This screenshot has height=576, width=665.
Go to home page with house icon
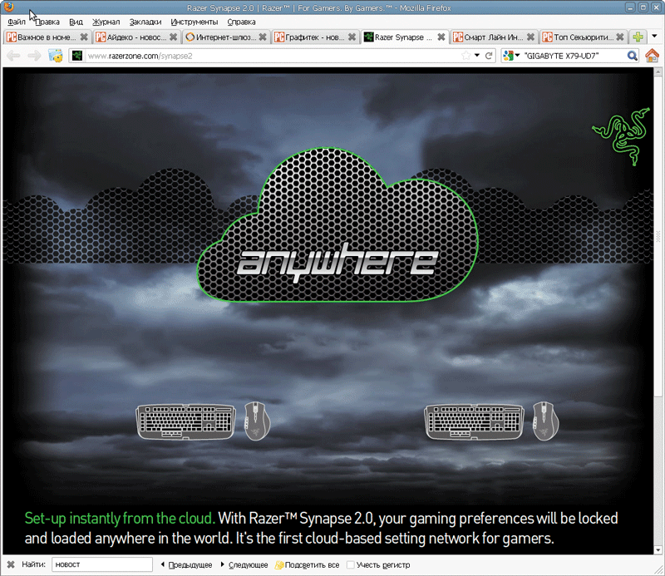653,55
